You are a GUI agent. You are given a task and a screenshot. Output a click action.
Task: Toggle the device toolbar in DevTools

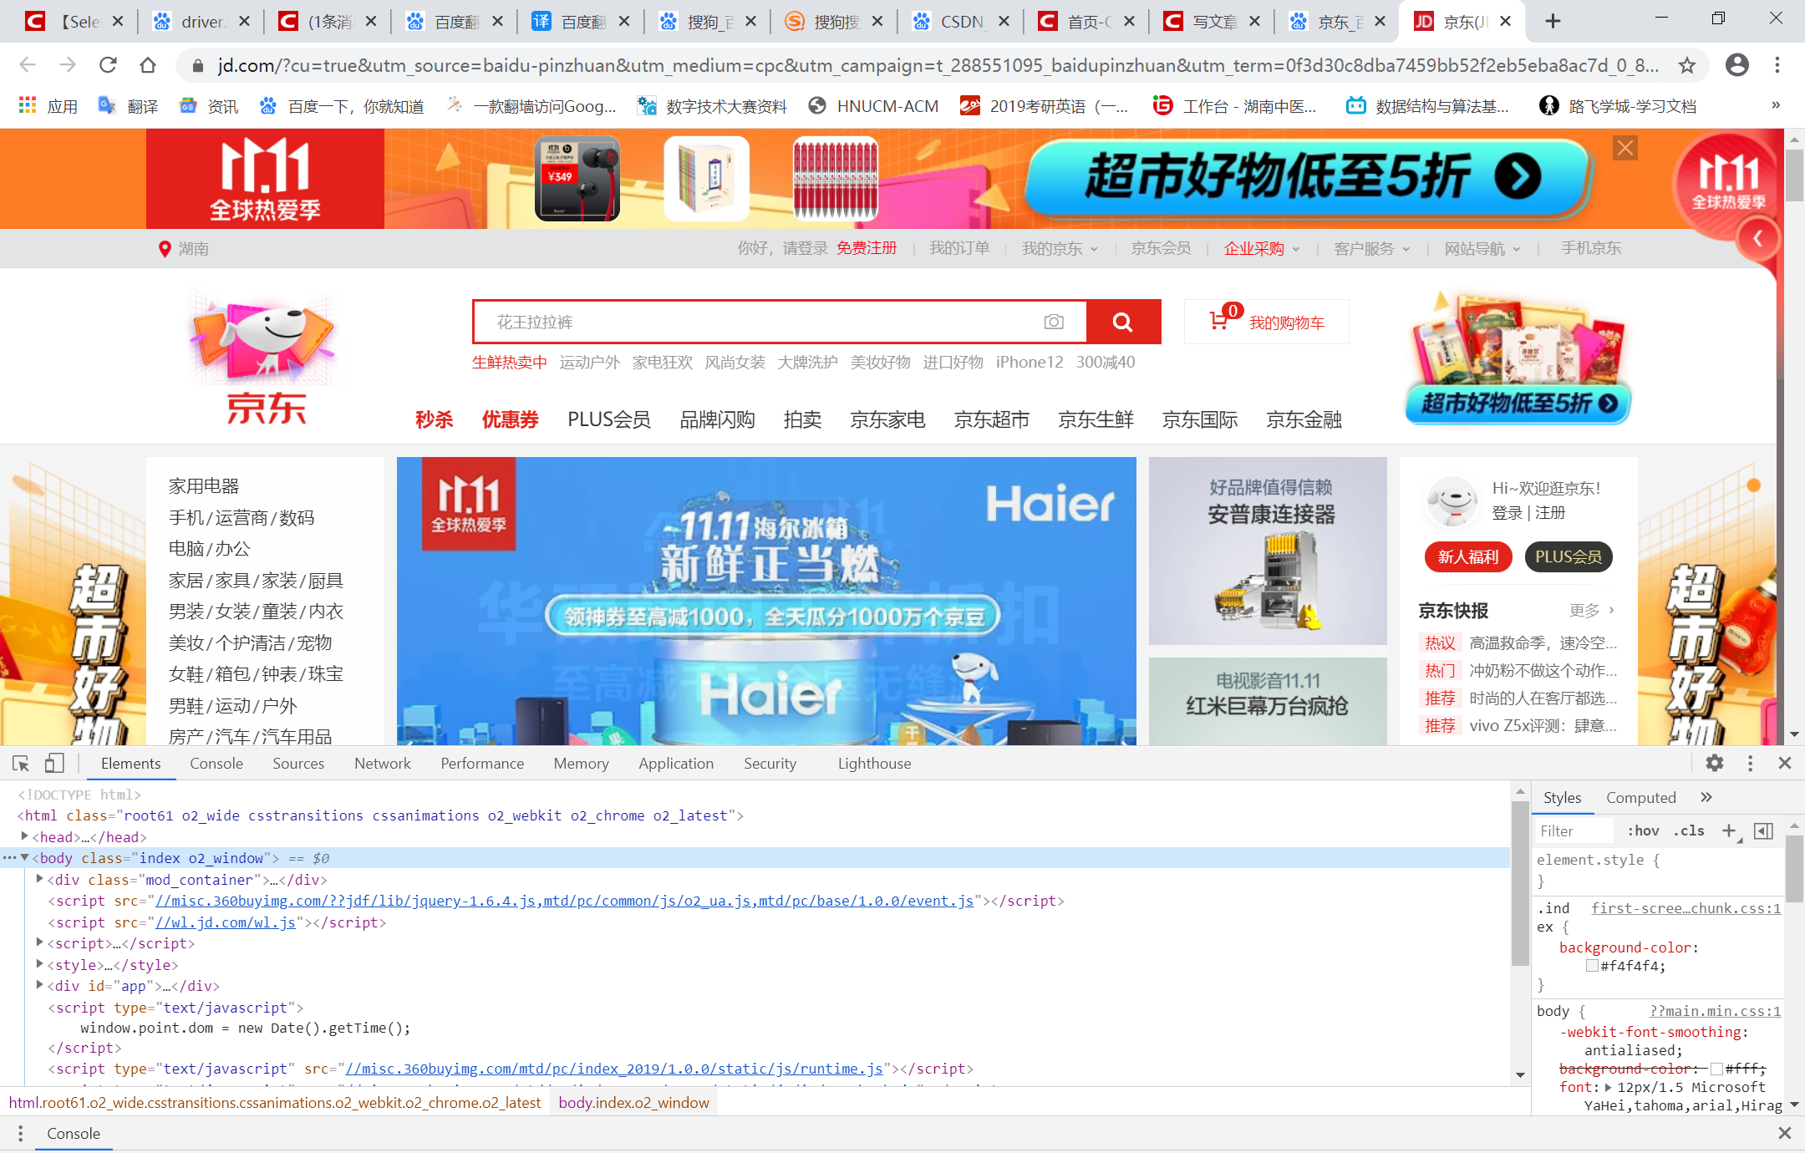click(53, 763)
